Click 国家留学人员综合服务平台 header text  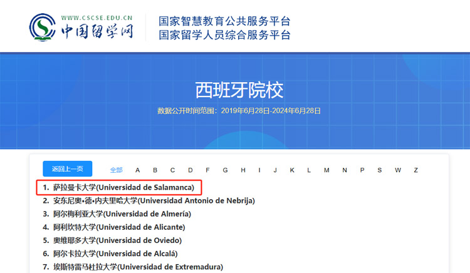click(224, 34)
